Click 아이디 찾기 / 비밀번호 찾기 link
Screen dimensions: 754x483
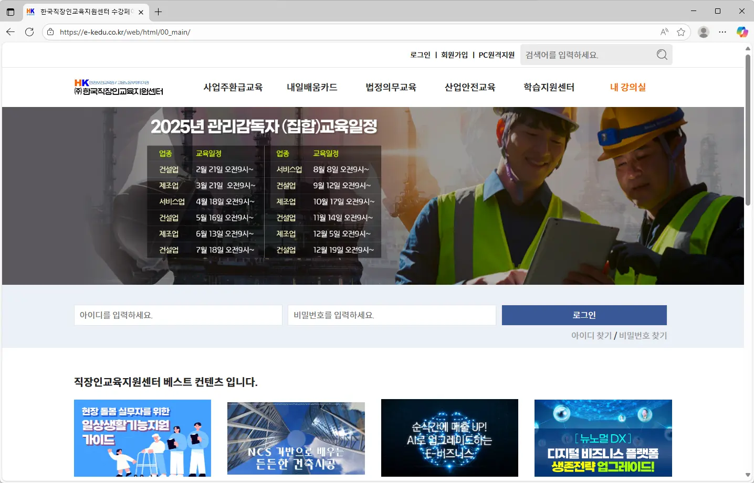(619, 336)
